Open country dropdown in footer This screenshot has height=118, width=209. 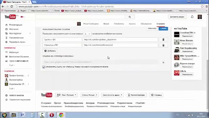coord(89,95)
